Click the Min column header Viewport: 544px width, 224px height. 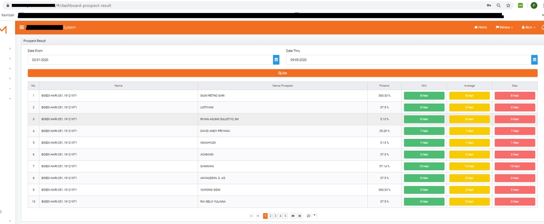click(424, 86)
